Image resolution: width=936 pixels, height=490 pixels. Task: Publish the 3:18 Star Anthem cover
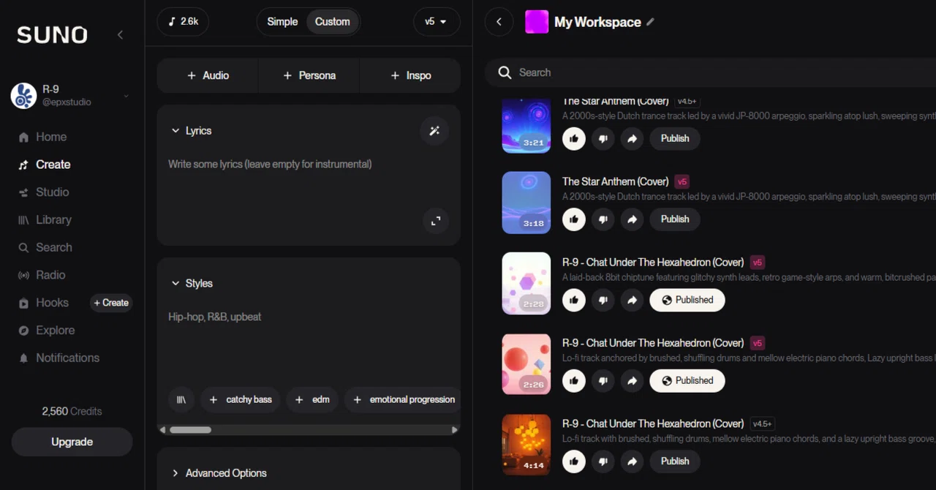675,219
